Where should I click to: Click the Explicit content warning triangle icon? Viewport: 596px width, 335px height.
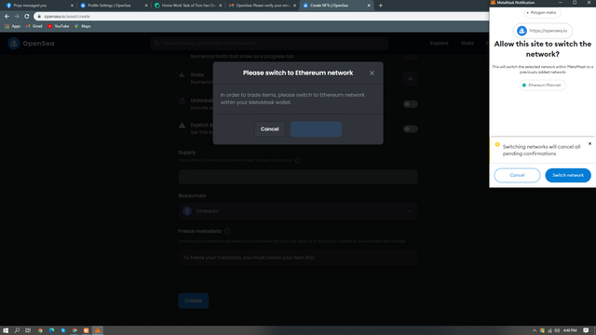[x=183, y=125]
